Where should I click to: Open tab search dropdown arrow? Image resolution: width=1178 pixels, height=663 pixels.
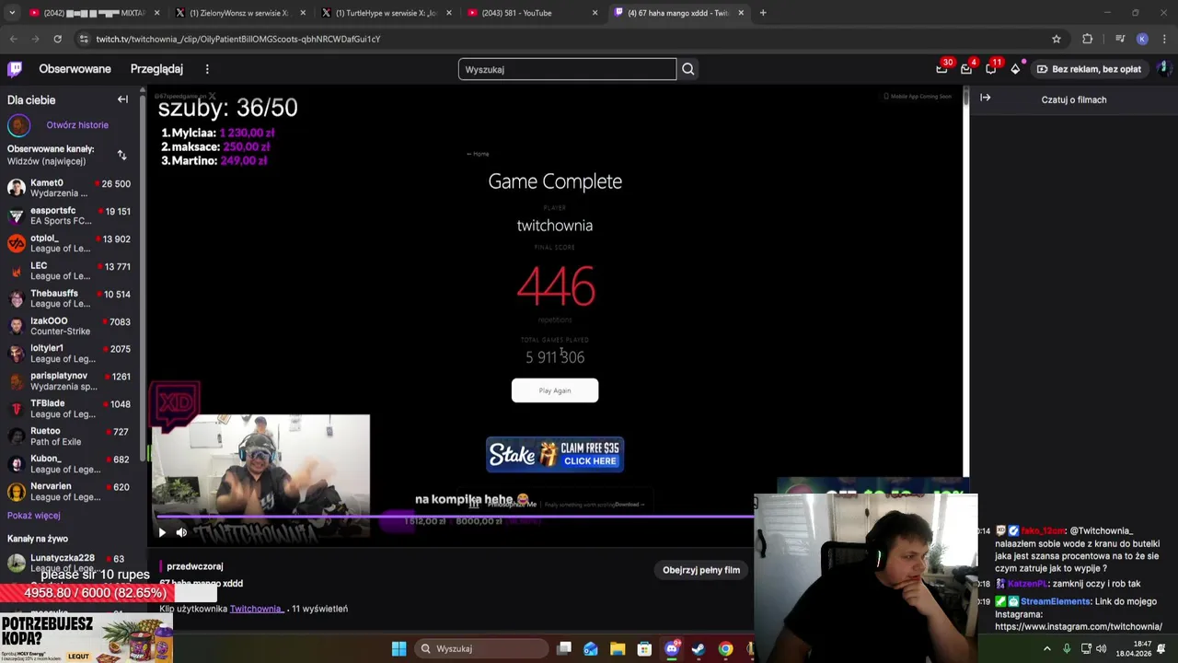click(x=12, y=13)
